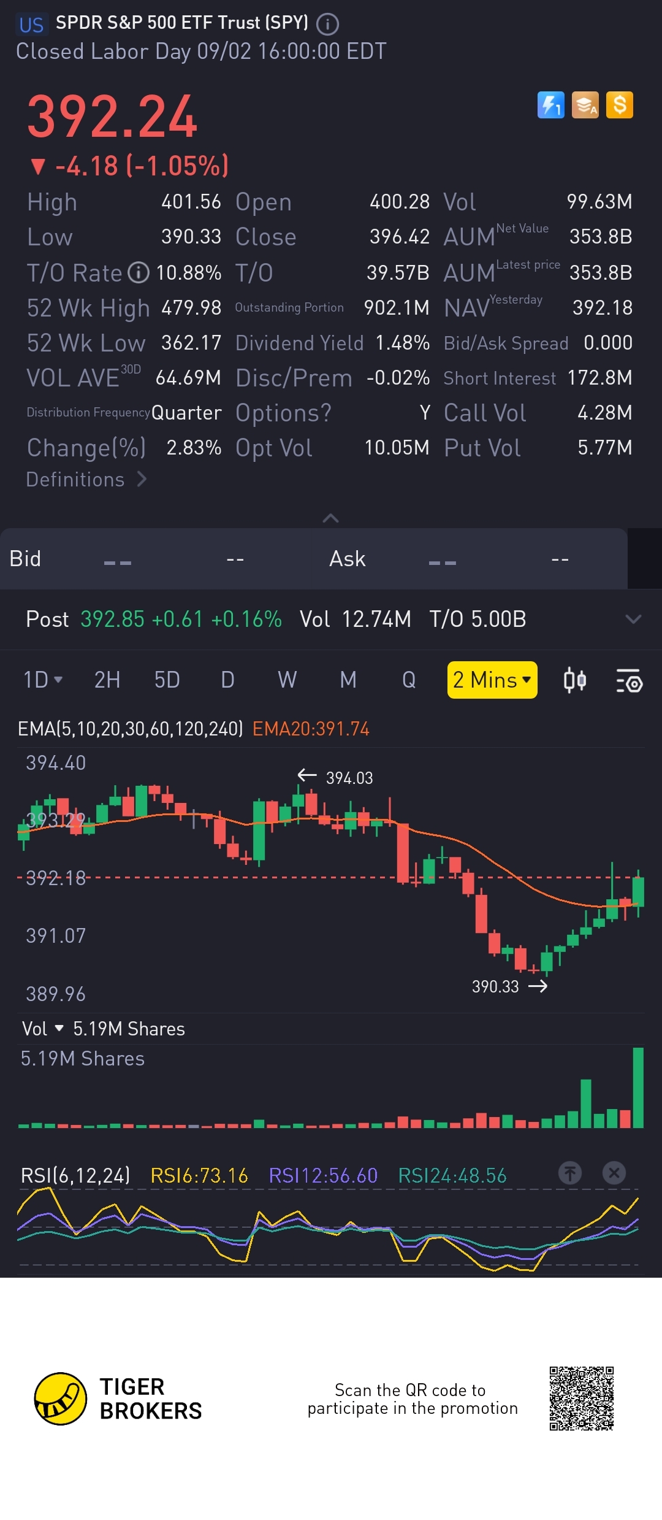
Task: Tap the blue lightning bolt badge icon
Action: pyautogui.click(x=550, y=105)
